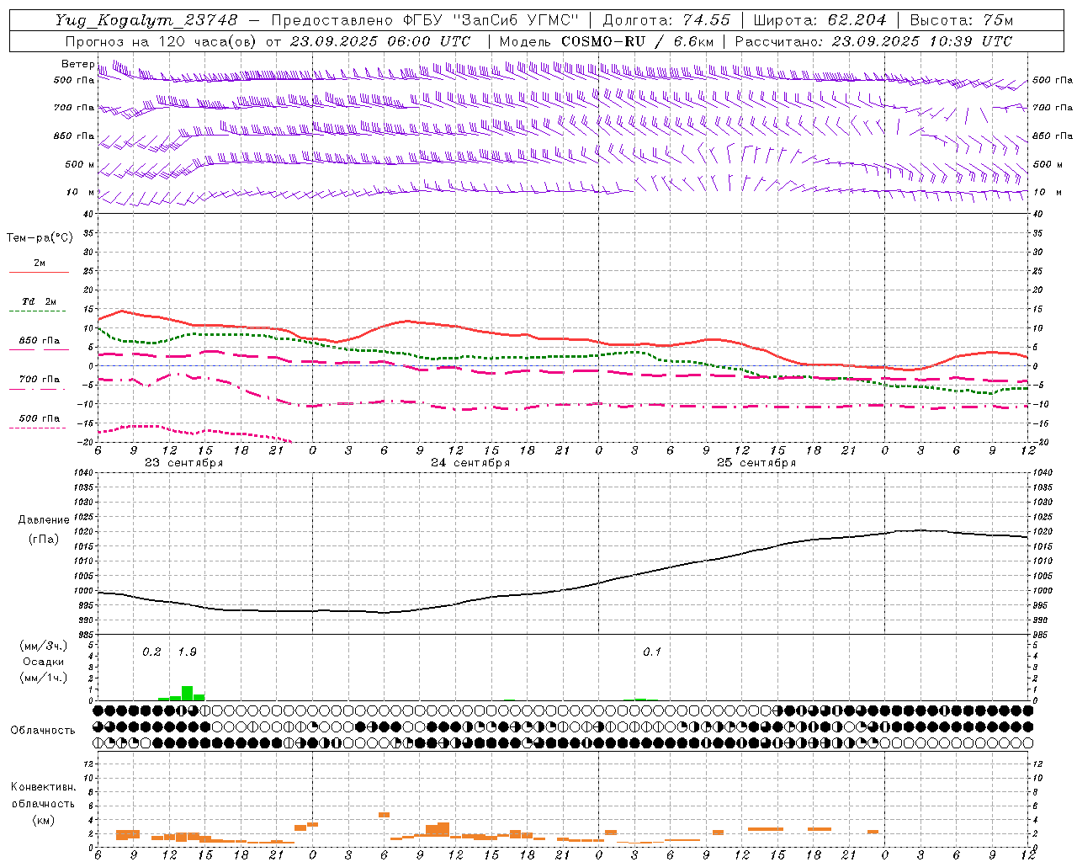Click the (мм/1ч.) precipitation unit label
The image size is (1077, 862).
43,678
